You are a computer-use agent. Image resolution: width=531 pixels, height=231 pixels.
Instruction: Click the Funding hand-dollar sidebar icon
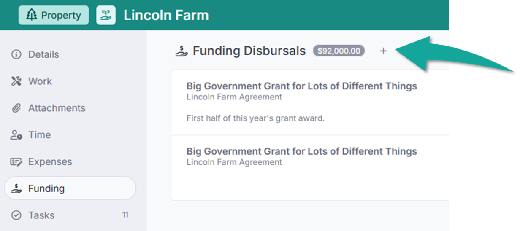click(x=16, y=188)
